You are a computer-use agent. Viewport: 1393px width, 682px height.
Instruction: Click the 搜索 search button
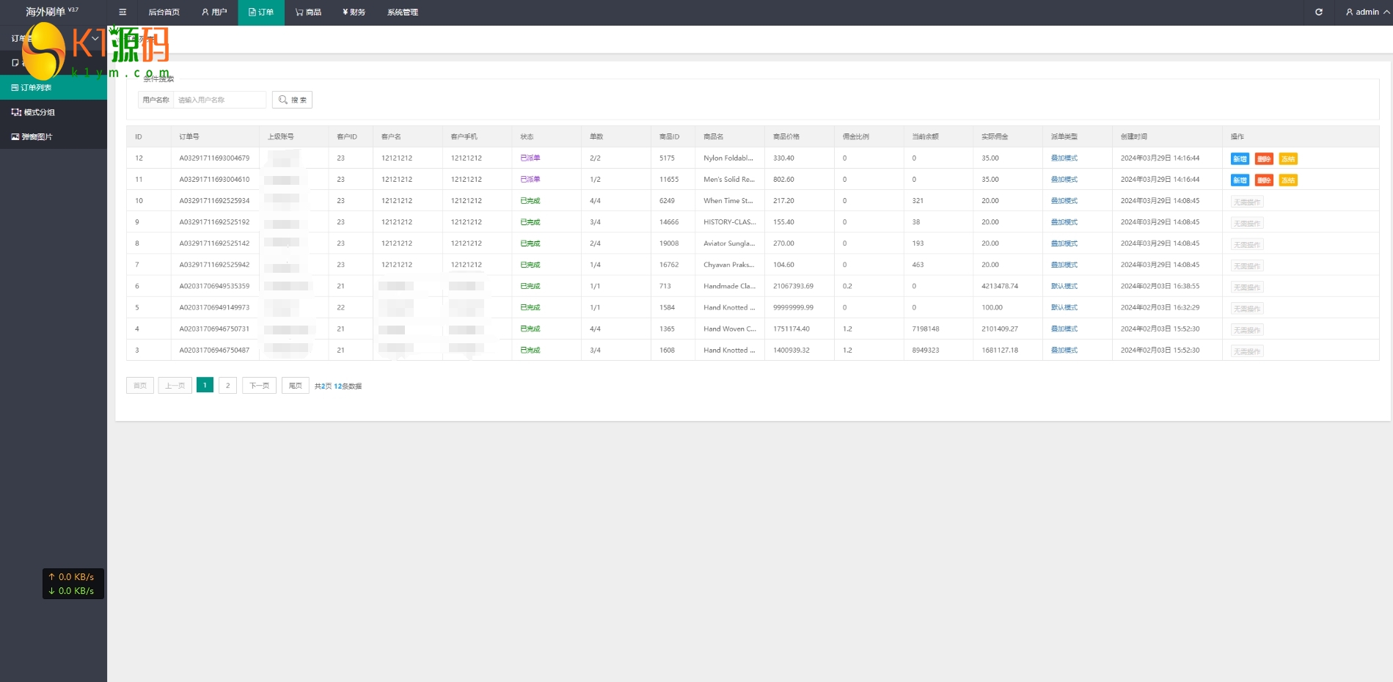point(292,100)
